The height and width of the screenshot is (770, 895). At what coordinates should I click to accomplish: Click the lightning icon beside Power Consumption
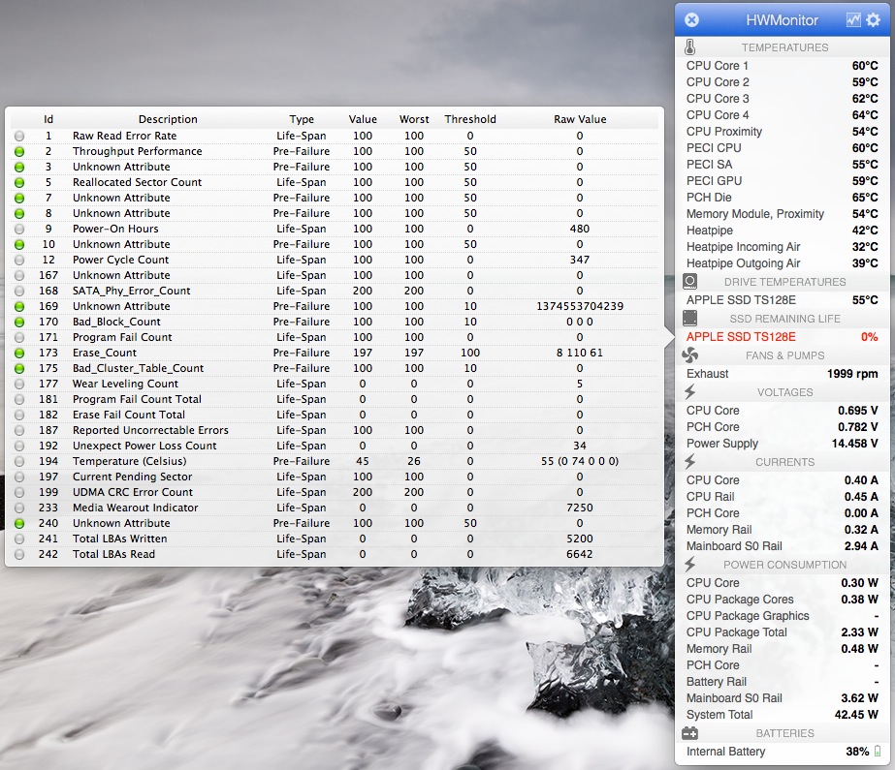click(689, 565)
